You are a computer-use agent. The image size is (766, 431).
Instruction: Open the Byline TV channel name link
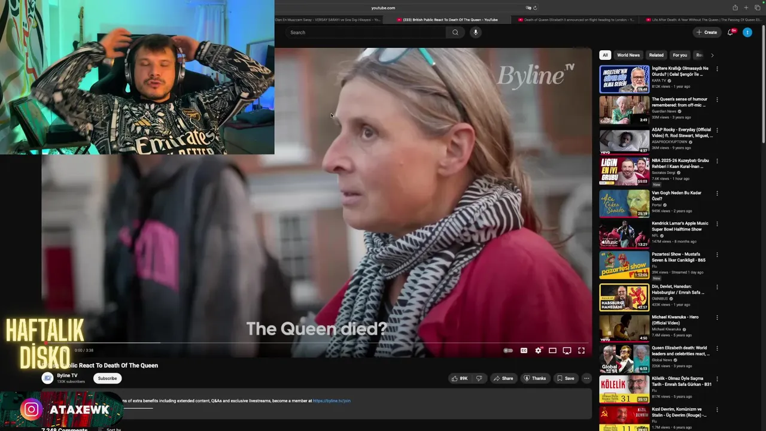(67, 375)
